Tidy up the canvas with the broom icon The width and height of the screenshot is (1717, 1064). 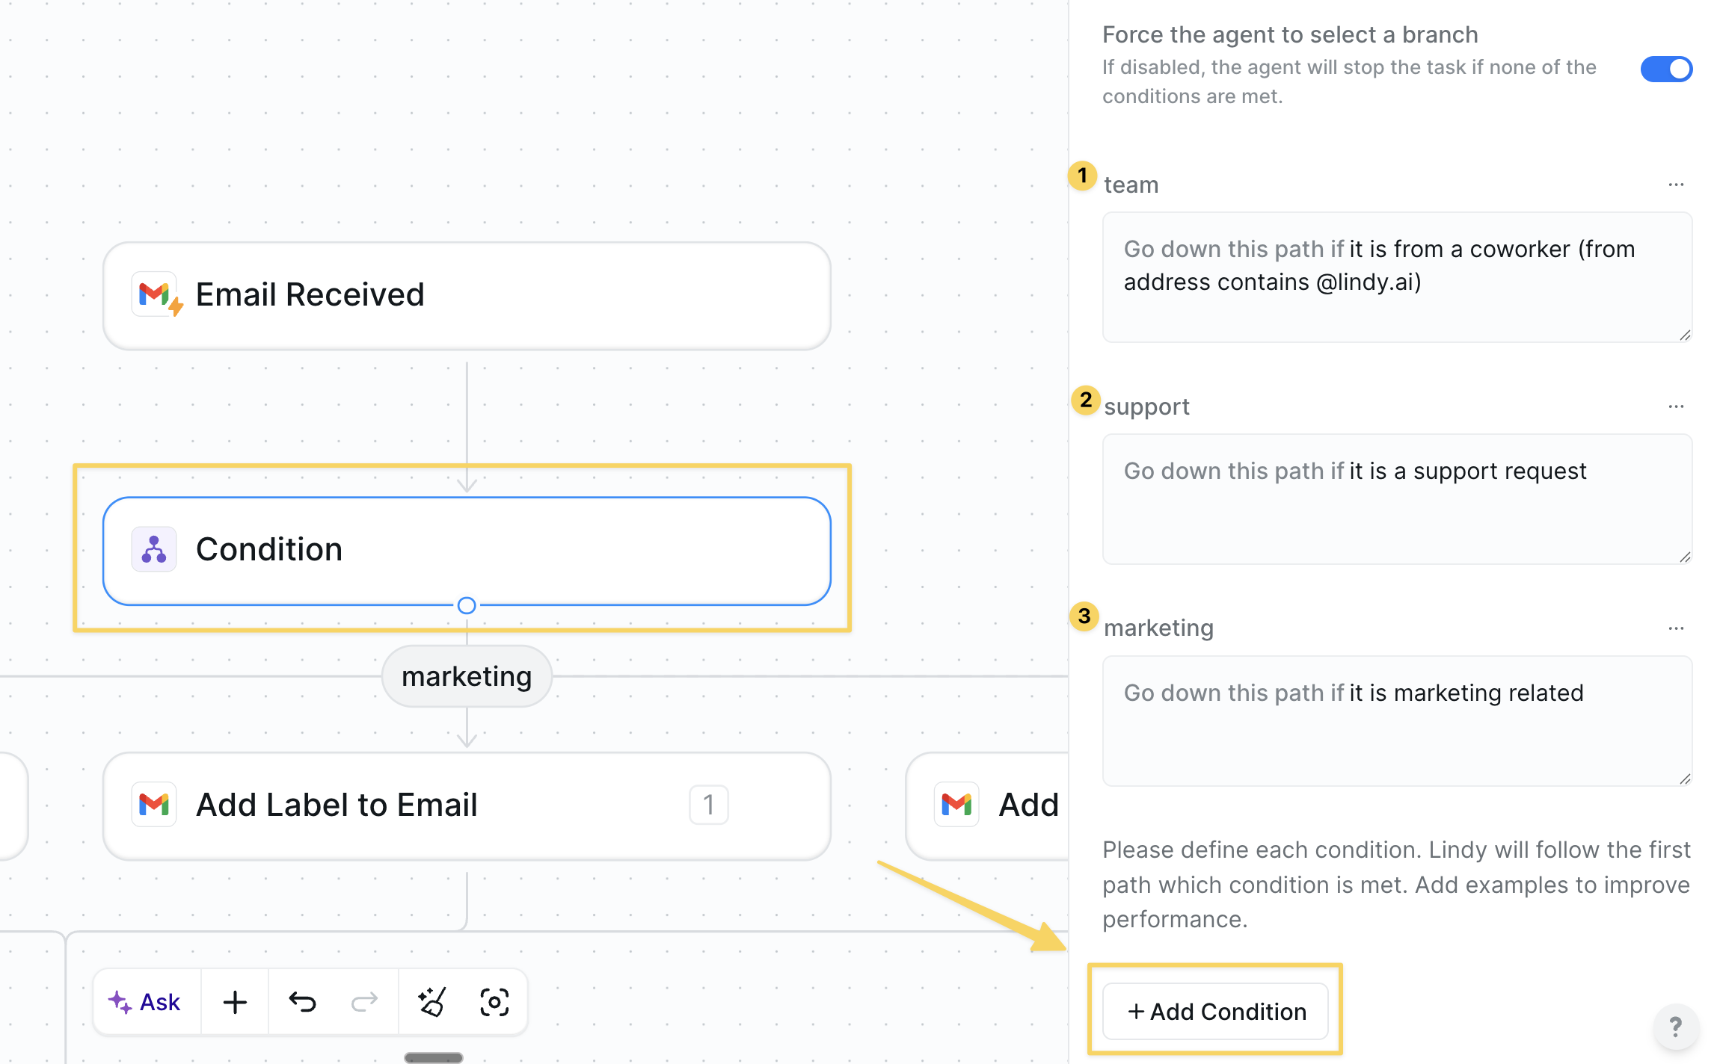click(432, 1001)
